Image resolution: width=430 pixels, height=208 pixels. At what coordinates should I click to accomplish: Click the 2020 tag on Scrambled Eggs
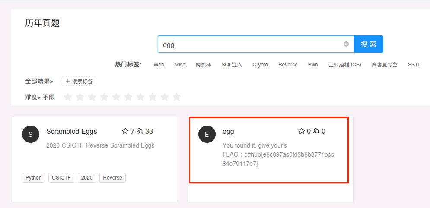coord(87,178)
